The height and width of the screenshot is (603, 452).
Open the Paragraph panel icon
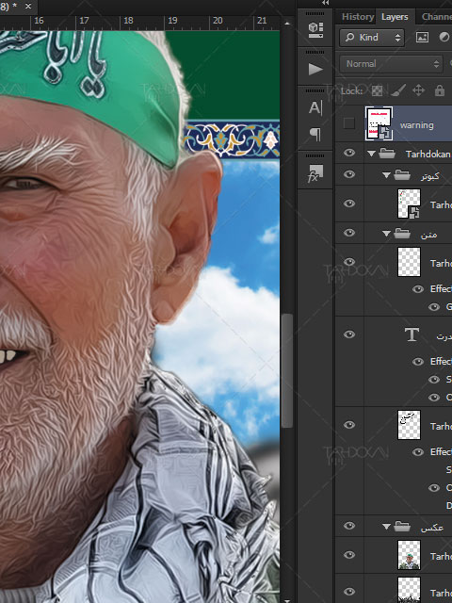pos(315,134)
